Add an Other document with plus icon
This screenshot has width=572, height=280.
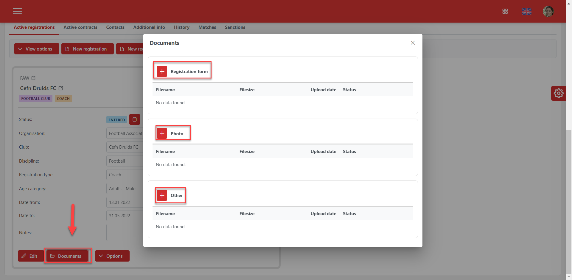[x=162, y=196]
